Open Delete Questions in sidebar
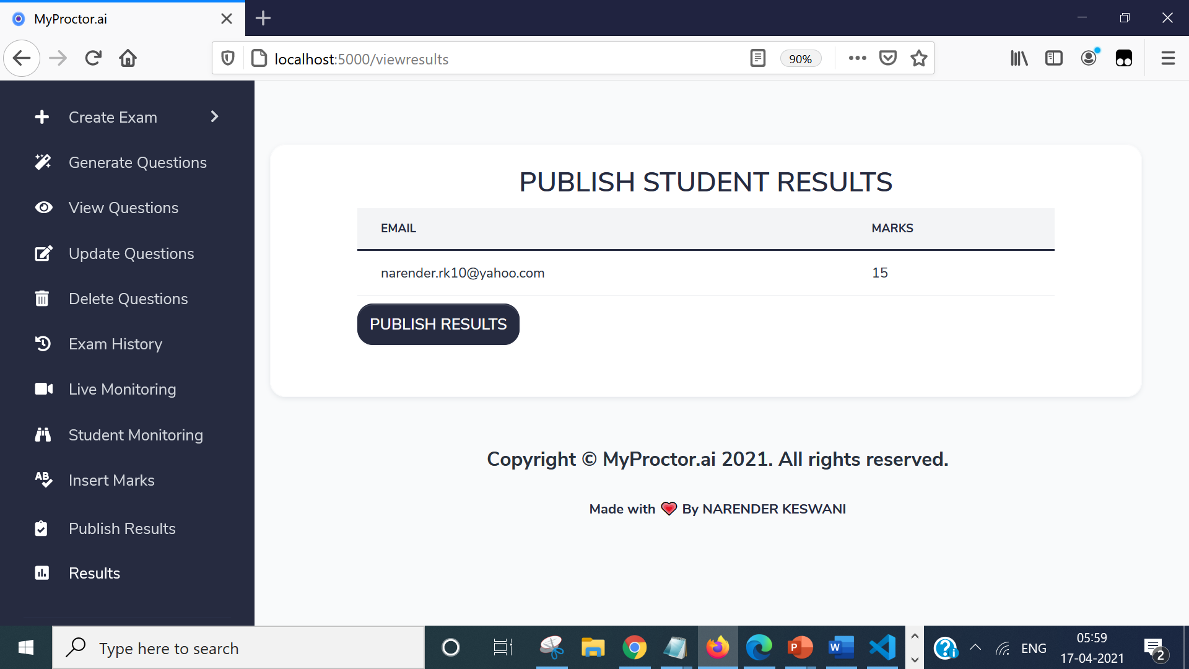Viewport: 1189px width, 669px height. click(127, 299)
